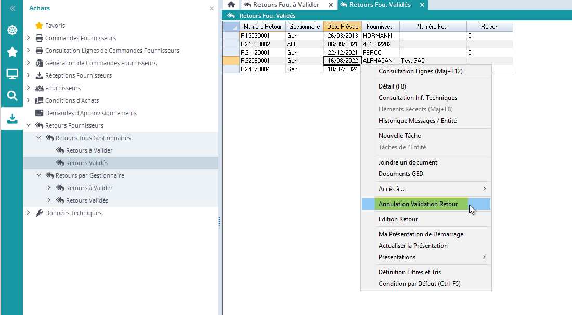This screenshot has width=572, height=315.
Task: Close the Achats panel with X
Action: [x=212, y=9]
